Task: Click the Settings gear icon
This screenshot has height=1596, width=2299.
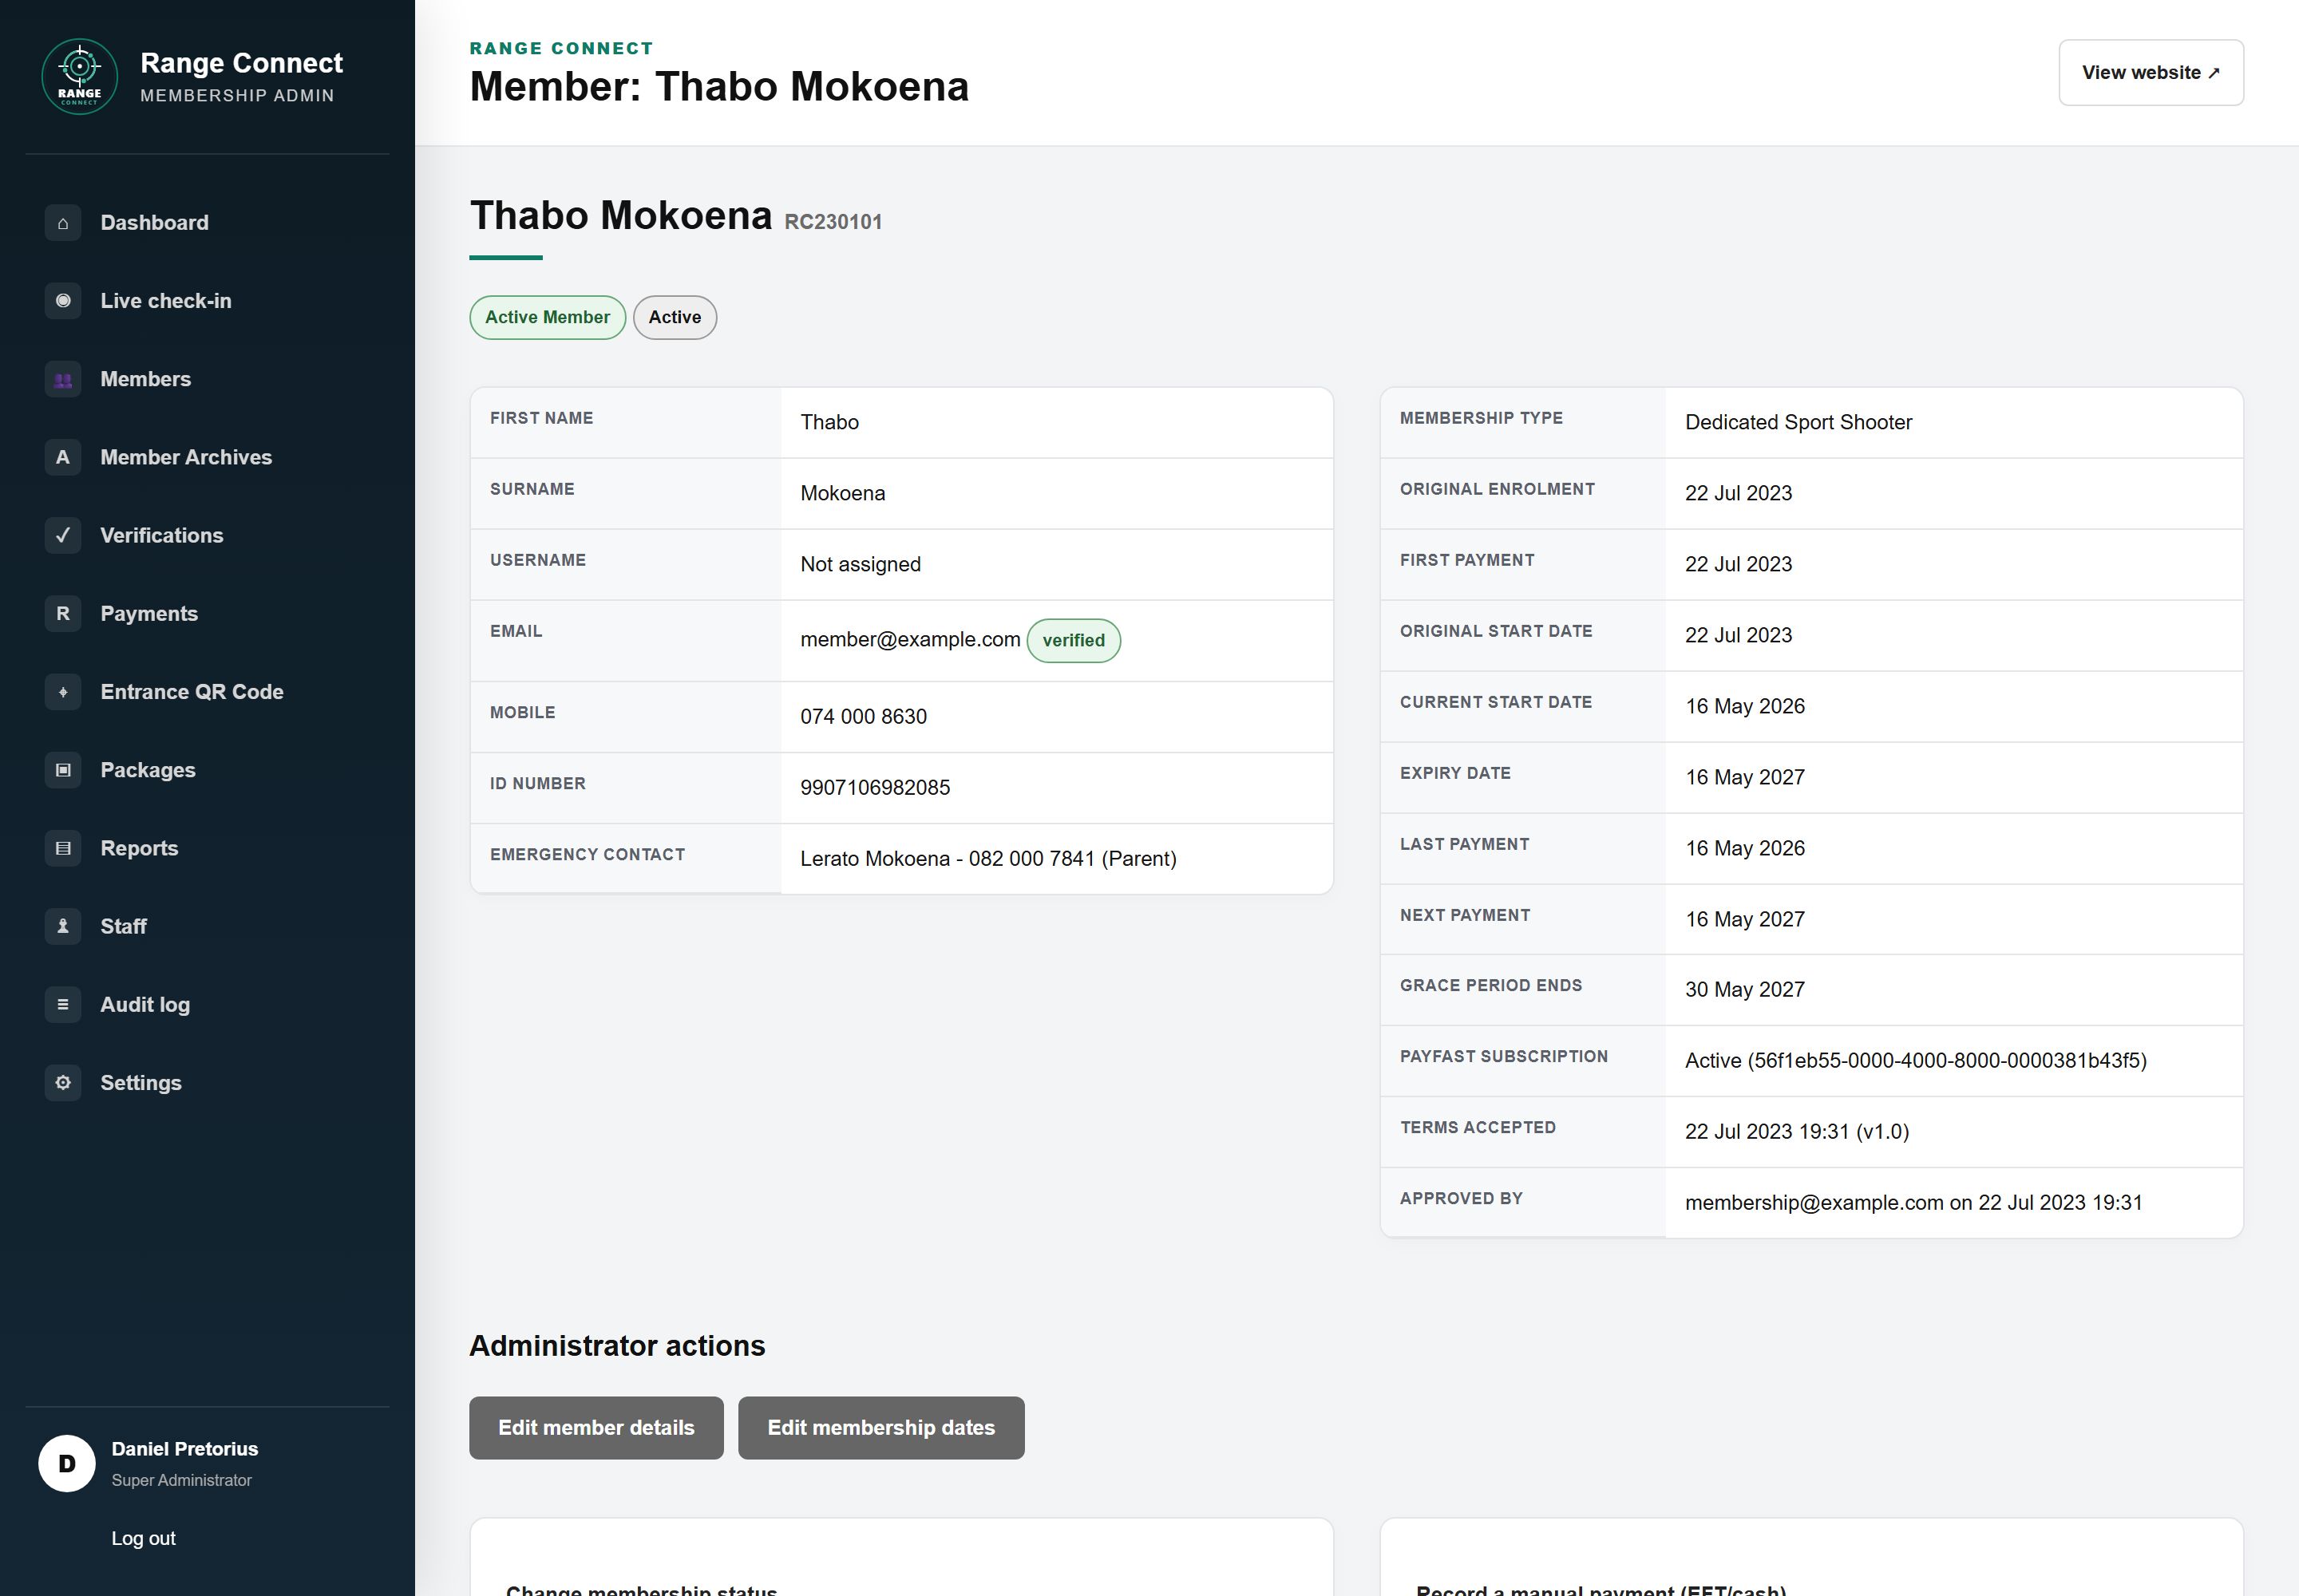Action: 63,1083
